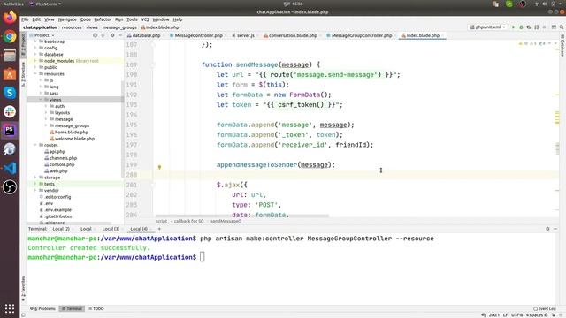The image size is (566, 318).
Task: Toggle the Project side tab
Action: point(23,45)
